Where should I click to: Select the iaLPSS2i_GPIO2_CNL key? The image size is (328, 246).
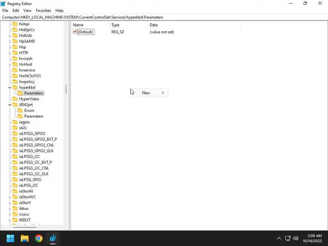37,145
